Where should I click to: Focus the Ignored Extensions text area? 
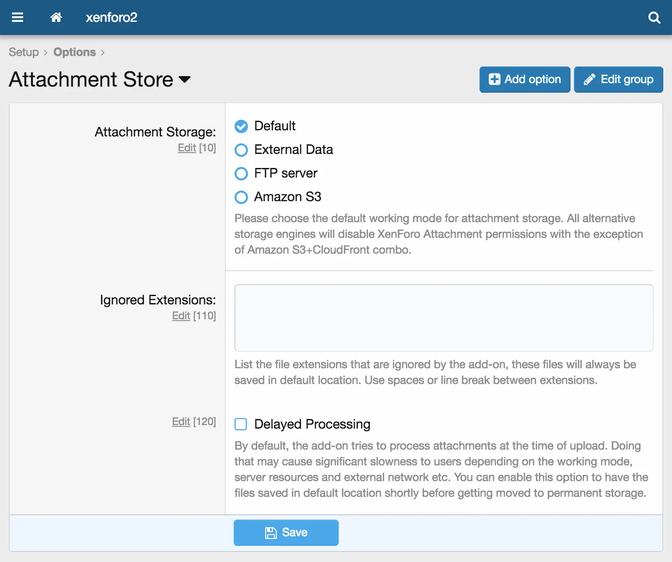pyautogui.click(x=444, y=318)
